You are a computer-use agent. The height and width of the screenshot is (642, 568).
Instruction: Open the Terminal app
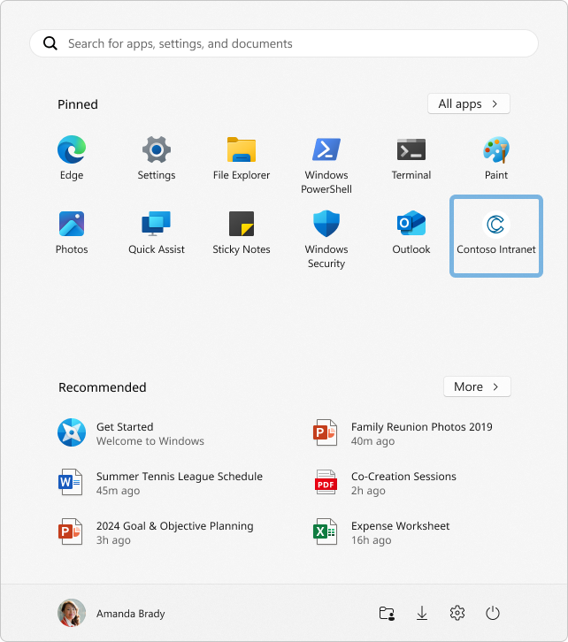(x=411, y=159)
